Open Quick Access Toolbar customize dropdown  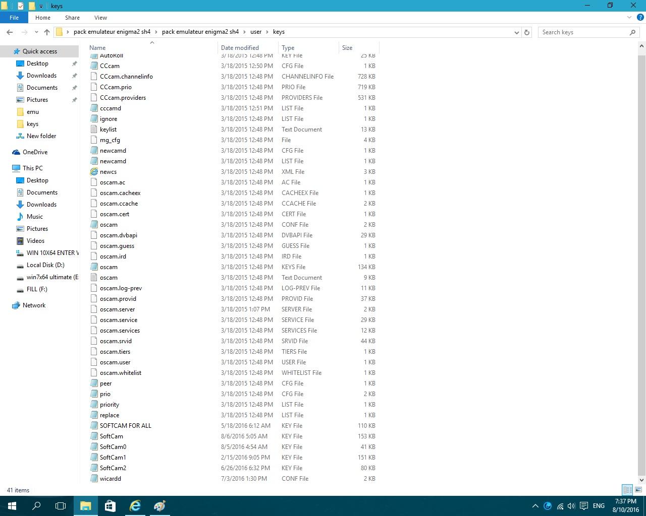point(41,6)
